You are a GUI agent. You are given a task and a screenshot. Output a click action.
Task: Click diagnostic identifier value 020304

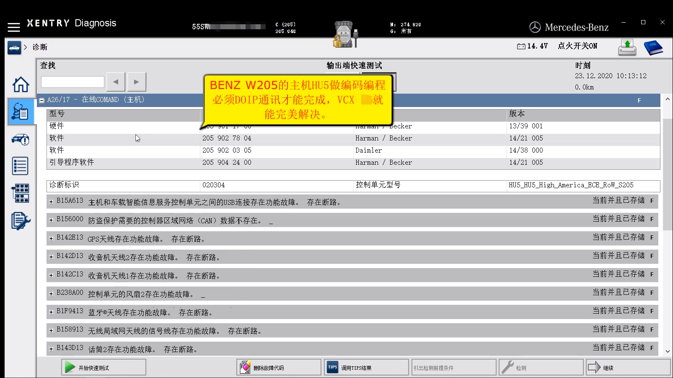(214, 185)
